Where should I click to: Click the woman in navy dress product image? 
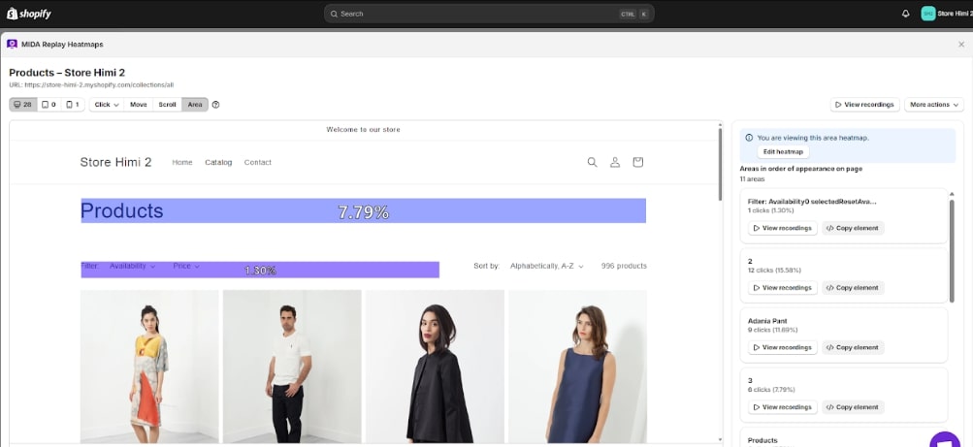click(x=578, y=367)
